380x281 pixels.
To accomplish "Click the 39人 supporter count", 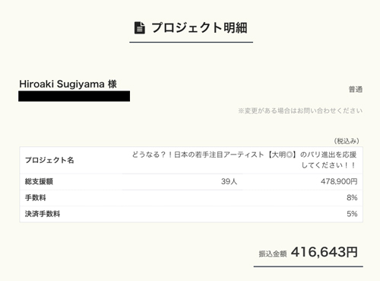I will [x=229, y=181].
